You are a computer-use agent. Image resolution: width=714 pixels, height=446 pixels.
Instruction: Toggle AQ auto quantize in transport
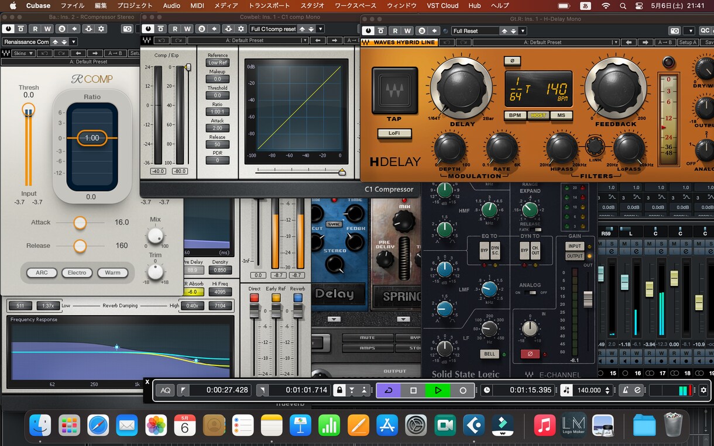pyautogui.click(x=166, y=390)
